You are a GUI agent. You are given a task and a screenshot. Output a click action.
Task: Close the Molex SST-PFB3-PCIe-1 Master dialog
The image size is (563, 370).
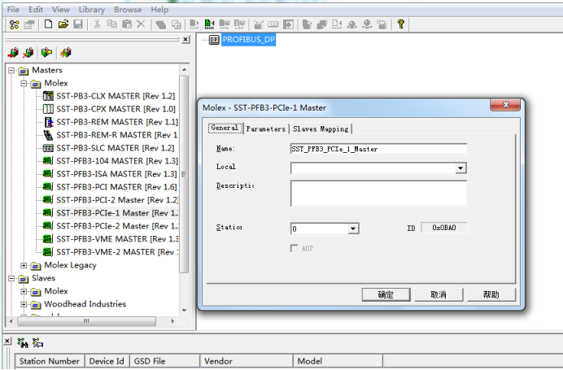505,105
